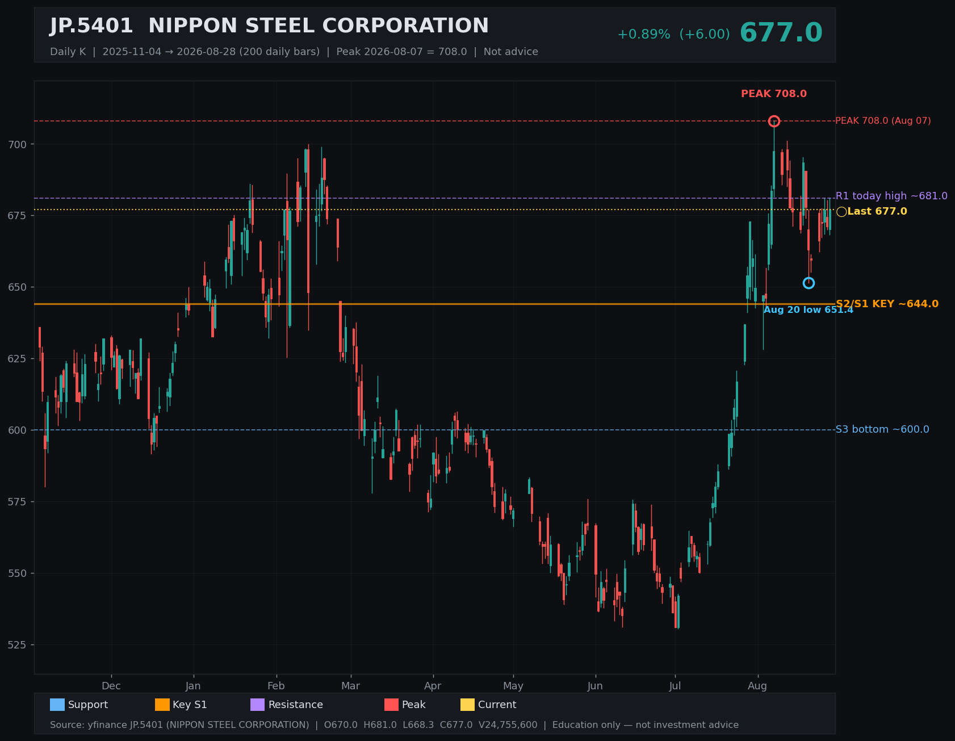Click the purple Resistance legend swatch
Image resolution: width=955 pixels, height=741 pixels.
(x=258, y=705)
